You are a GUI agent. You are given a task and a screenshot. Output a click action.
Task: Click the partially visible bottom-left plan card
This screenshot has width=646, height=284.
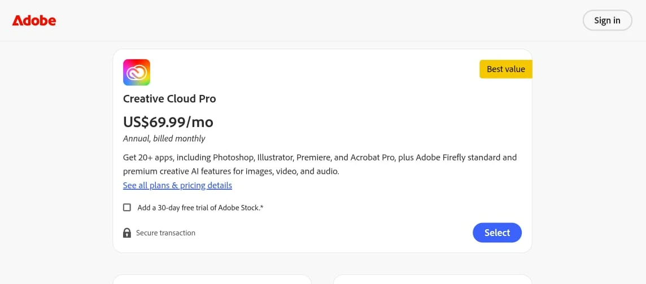[212, 279]
